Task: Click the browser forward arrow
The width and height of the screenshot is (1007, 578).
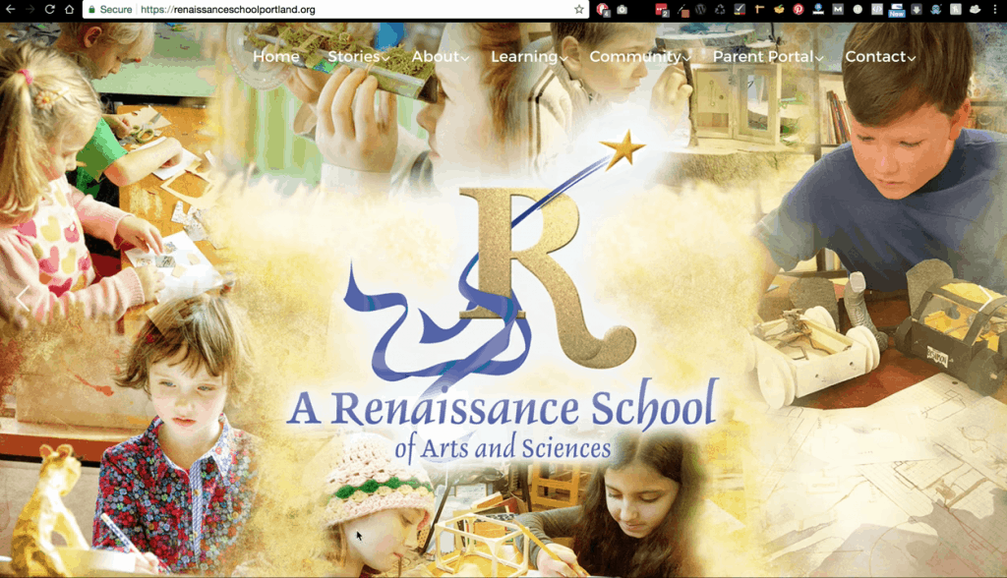Action: [30, 9]
